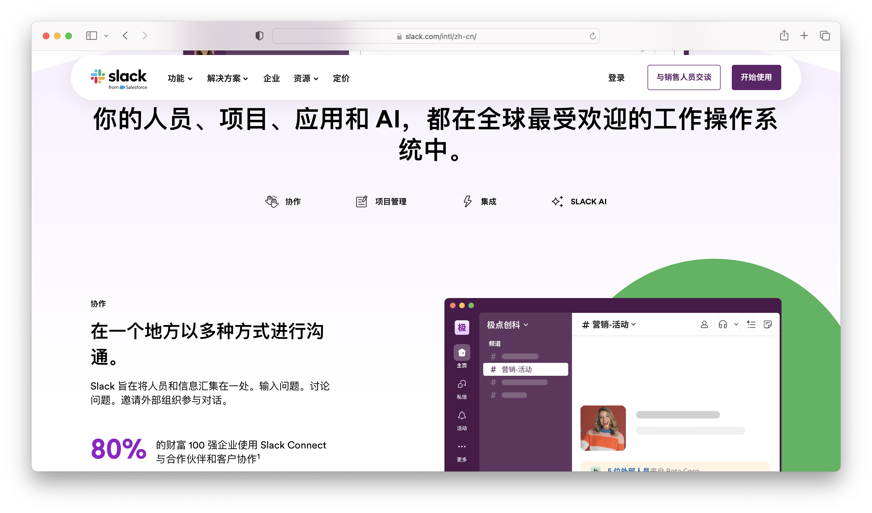Click the 与销售人员交谈 button
The height and width of the screenshot is (513, 872).
(683, 77)
